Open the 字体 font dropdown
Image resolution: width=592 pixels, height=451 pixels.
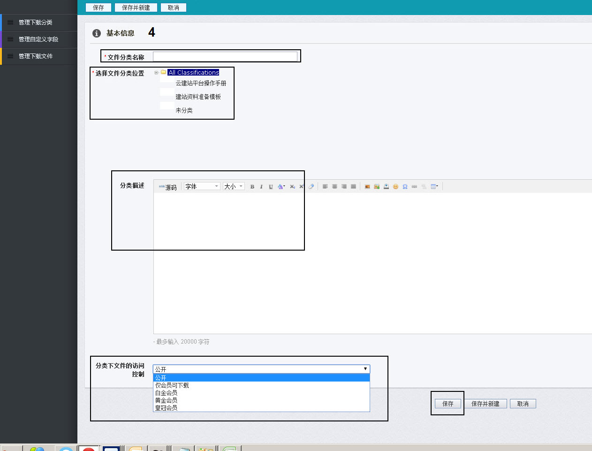point(202,186)
